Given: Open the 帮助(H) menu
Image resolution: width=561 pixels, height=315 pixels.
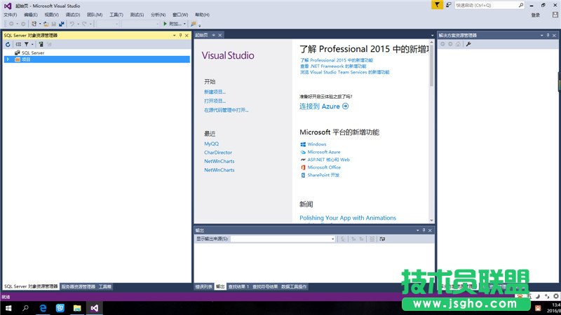Looking at the screenshot, I should point(202,15).
